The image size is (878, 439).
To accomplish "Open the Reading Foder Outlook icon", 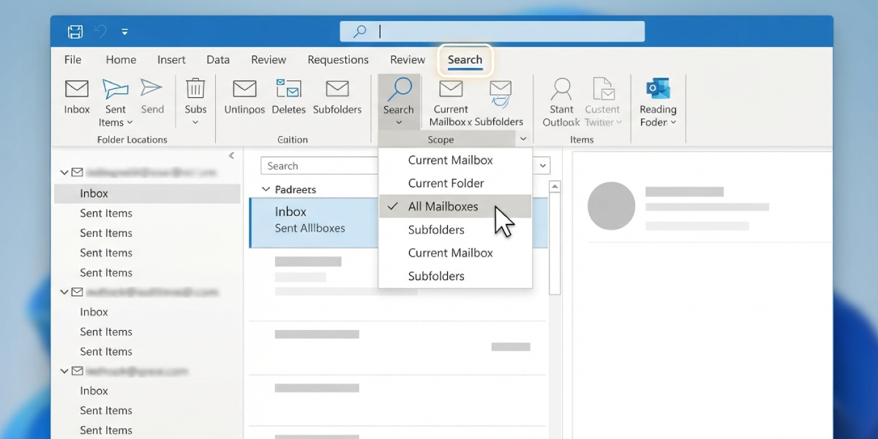I will (658, 89).
